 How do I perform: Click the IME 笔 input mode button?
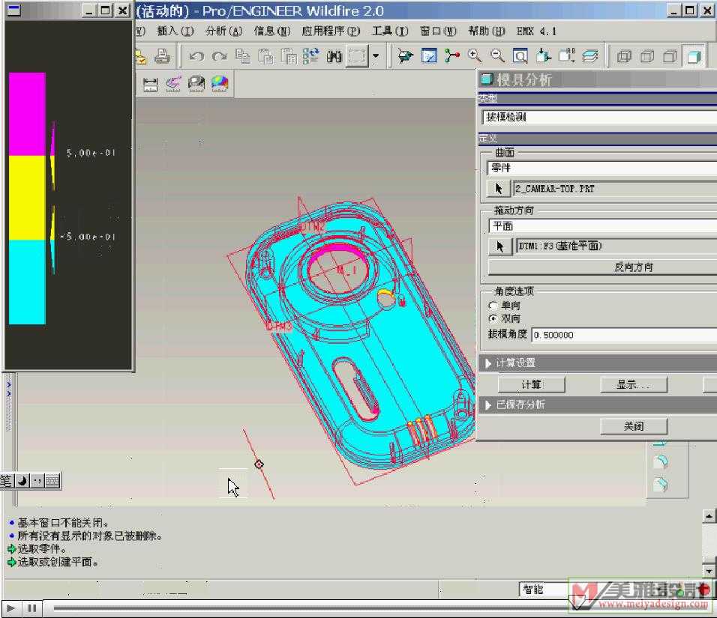pyautogui.click(x=6, y=480)
